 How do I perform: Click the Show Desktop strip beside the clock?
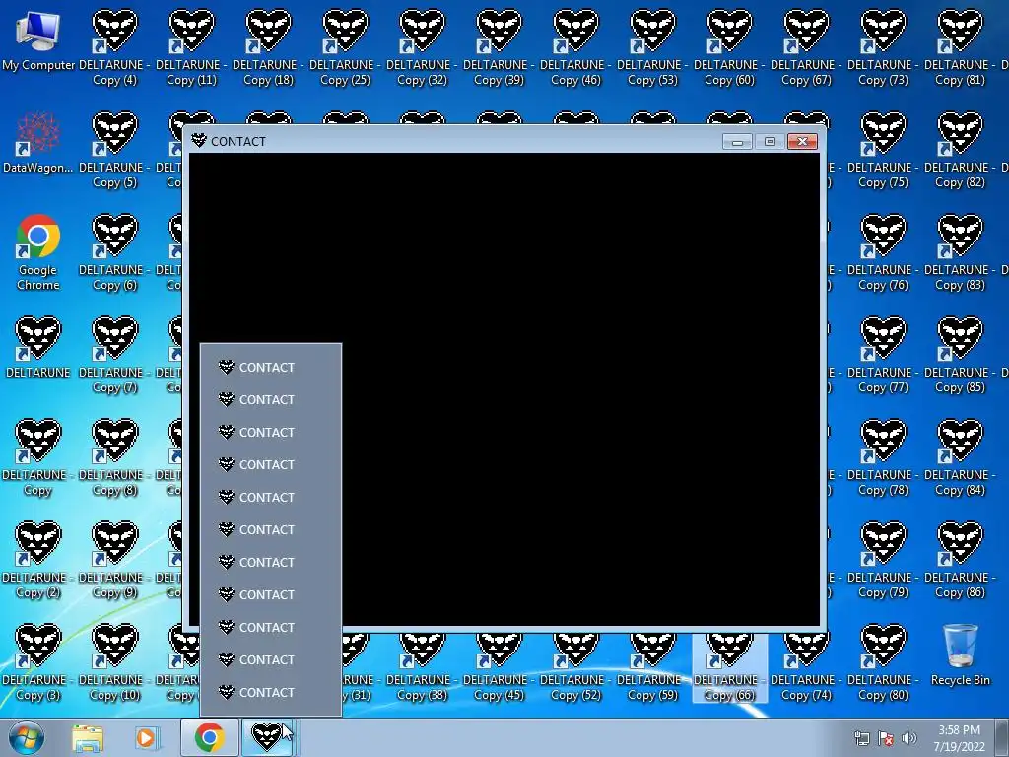click(x=1001, y=737)
